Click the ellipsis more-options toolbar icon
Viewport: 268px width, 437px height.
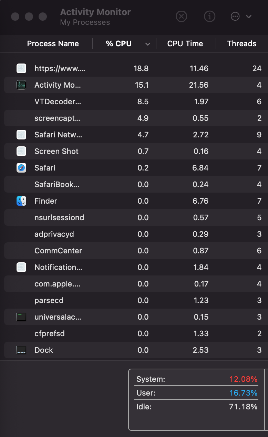[235, 16]
